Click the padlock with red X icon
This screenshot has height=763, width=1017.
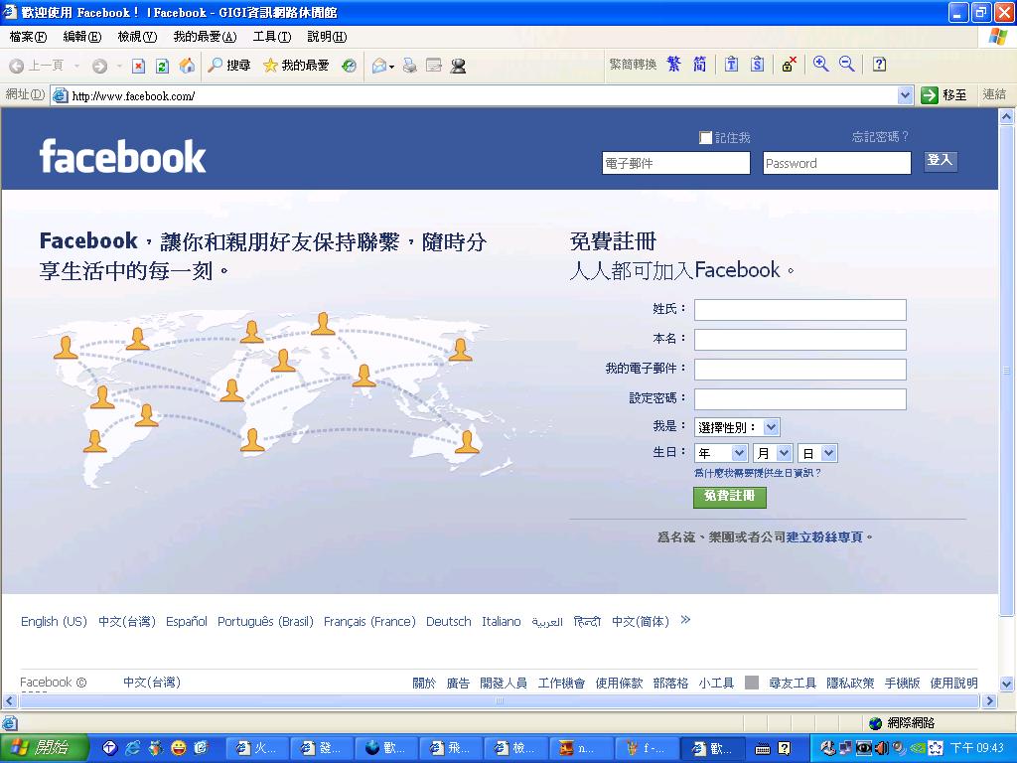(789, 65)
